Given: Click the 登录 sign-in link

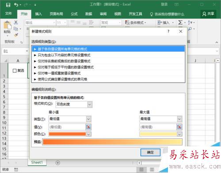Looking at the screenshot, I should pyautogui.click(x=164, y=4).
